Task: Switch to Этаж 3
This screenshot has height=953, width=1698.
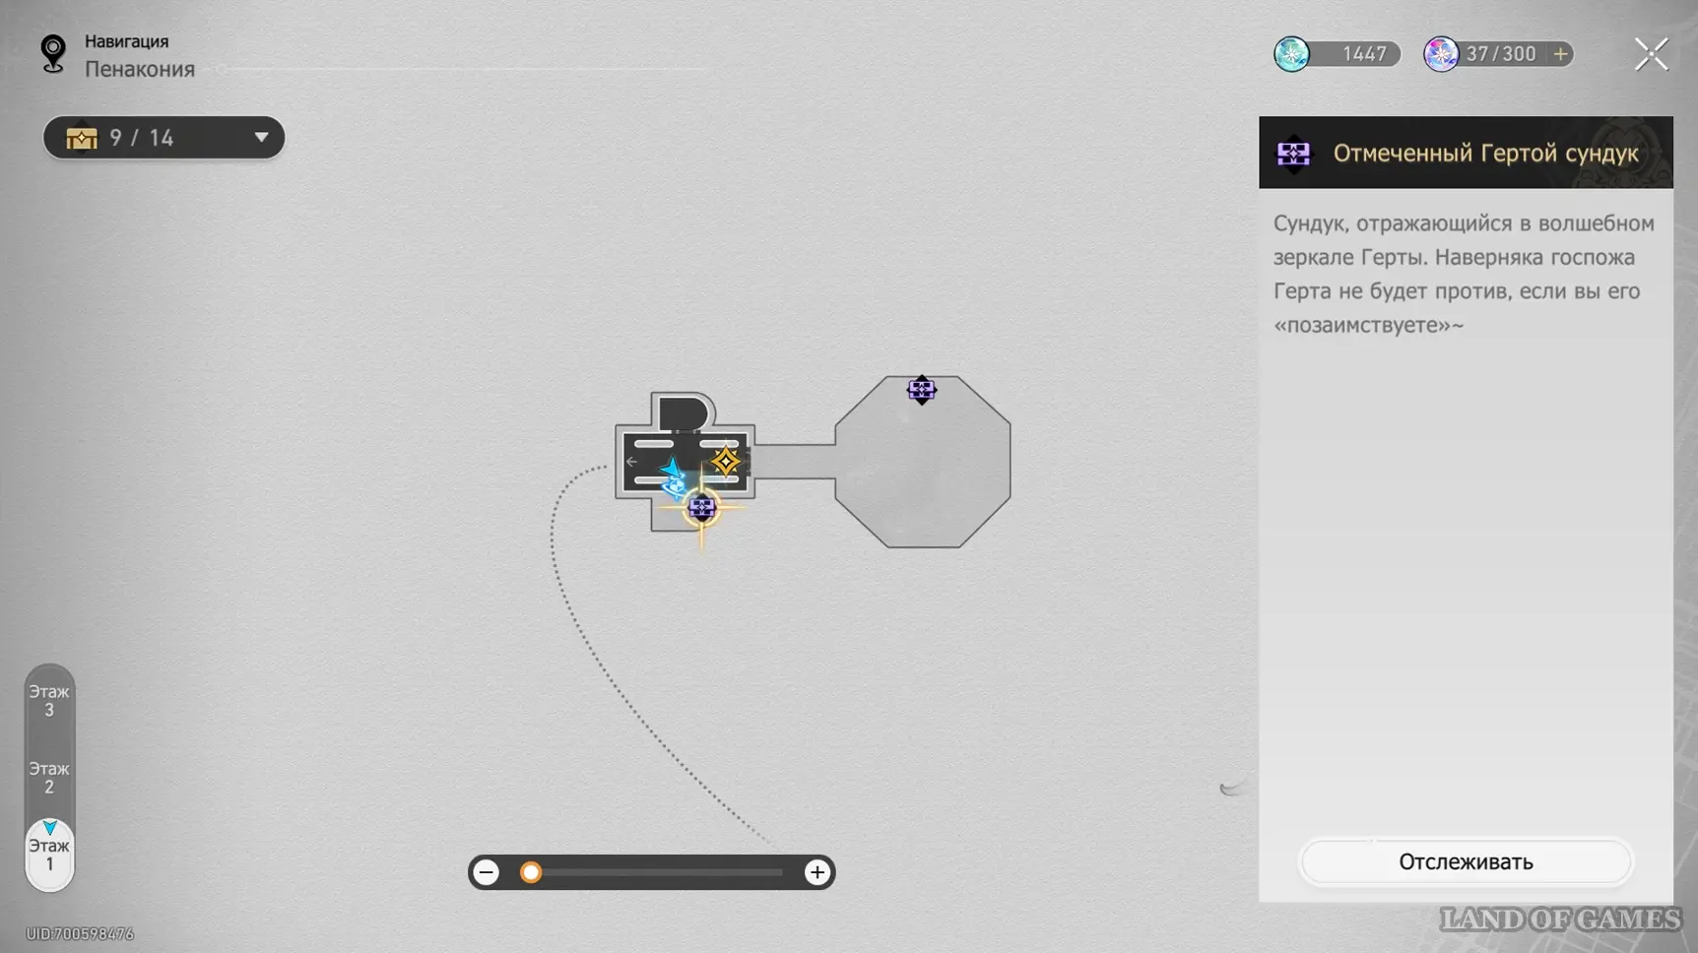Action: 49,700
